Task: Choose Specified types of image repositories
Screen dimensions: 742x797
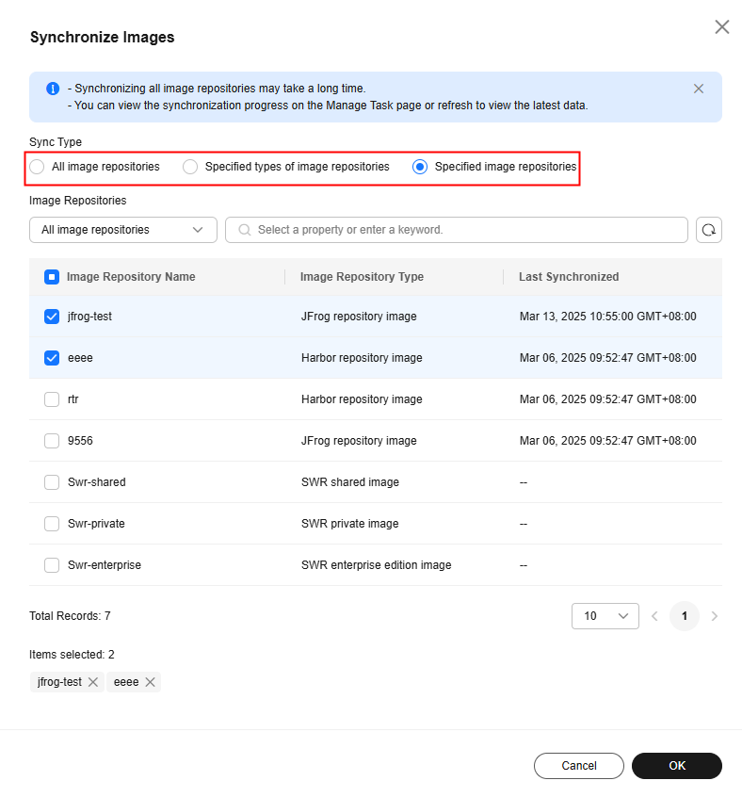Action: (190, 167)
